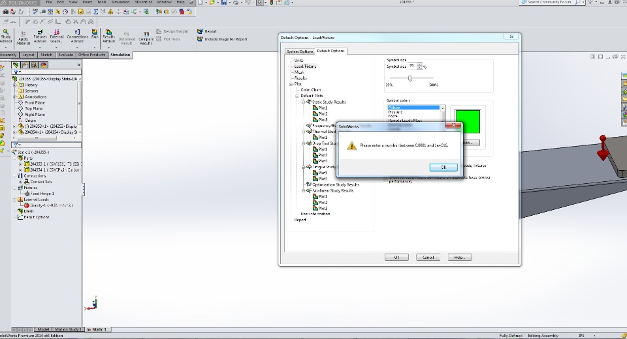Run the simulation study
The width and height of the screenshot is (627, 339).
[x=94, y=33]
